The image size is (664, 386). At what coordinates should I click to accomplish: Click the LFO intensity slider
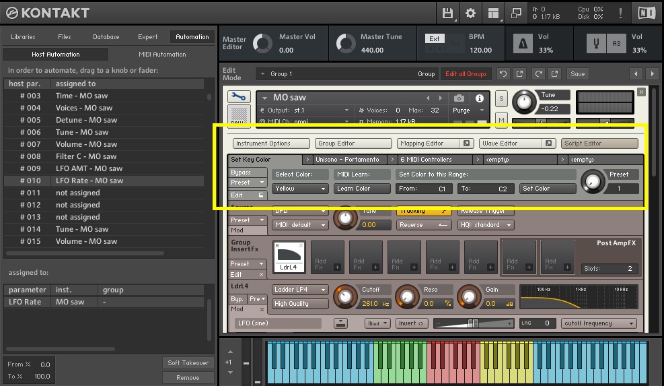[x=473, y=323]
